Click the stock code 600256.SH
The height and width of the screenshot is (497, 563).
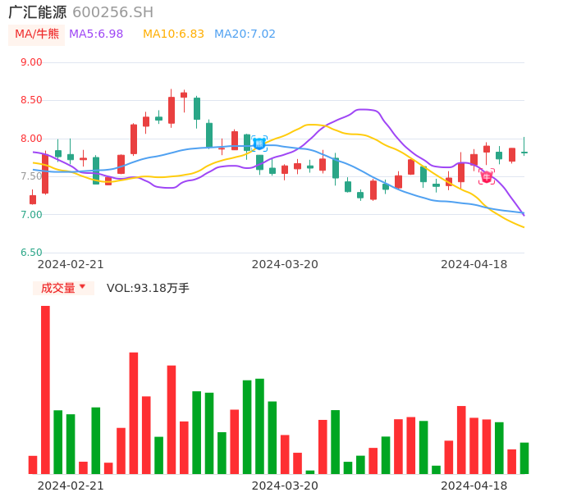tap(112, 12)
